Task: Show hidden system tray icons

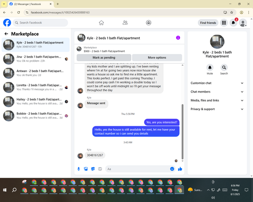Action: tap(208, 190)
